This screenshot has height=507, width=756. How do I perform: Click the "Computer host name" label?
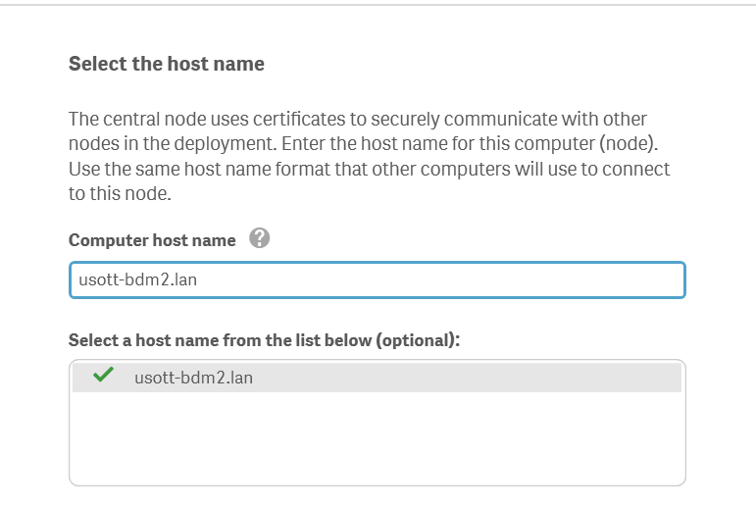click(152, 240)
